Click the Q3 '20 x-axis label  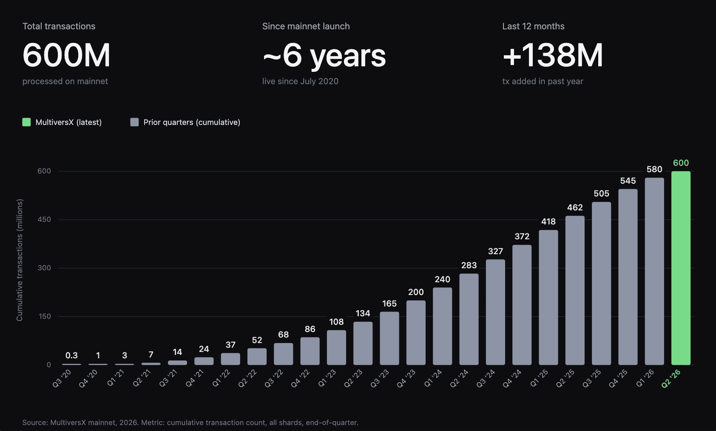[x=62, y=378]
